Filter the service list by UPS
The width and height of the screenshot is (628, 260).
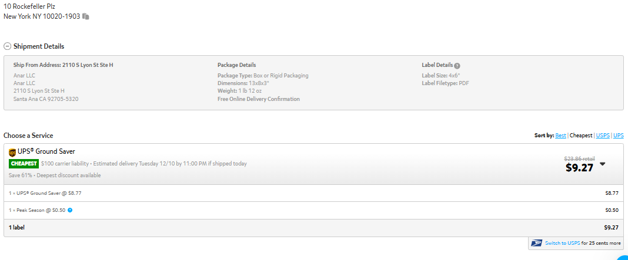pyautogui.click(x=619, y=136)
